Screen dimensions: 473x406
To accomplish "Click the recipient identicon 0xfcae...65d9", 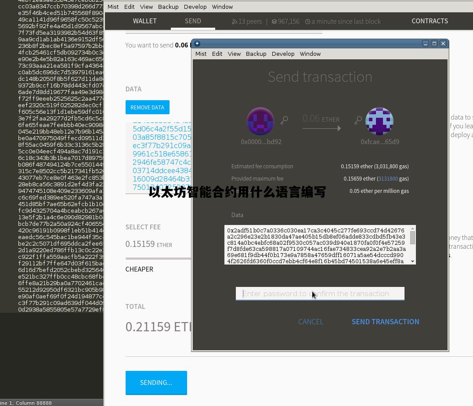I will point(379,121).
